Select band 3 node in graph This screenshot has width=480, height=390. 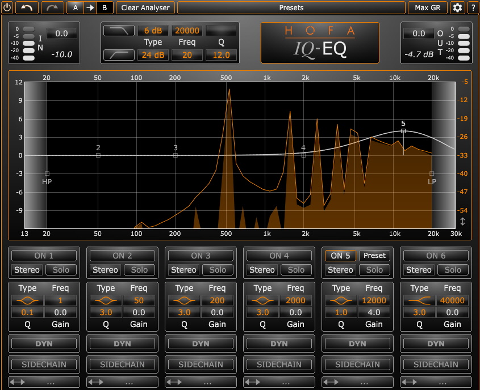click(x=176, y=155)
